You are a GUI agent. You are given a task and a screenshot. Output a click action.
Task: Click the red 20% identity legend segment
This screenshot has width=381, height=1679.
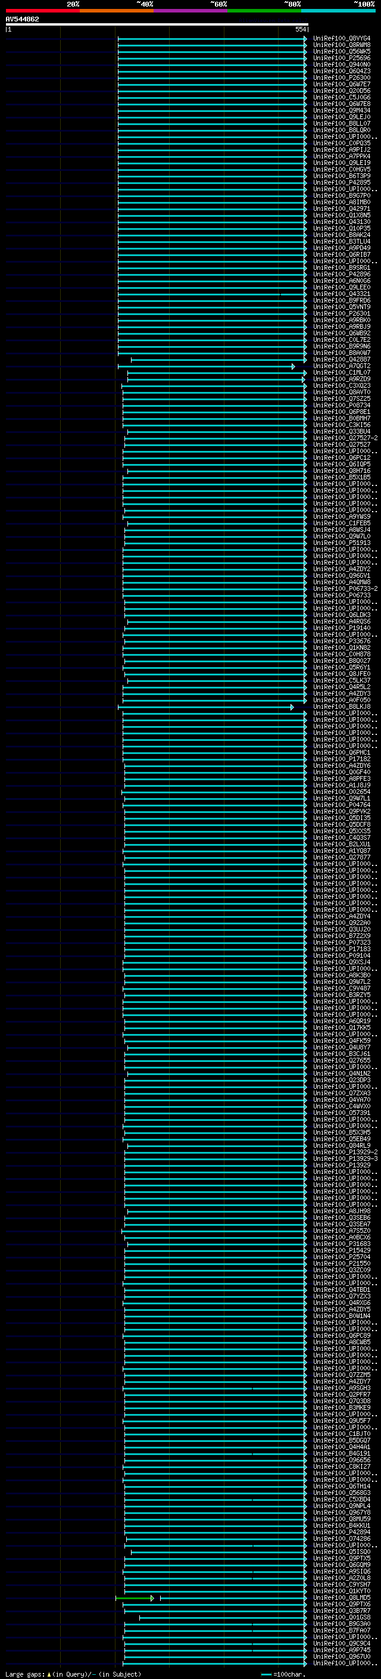[x=42, y=11]
